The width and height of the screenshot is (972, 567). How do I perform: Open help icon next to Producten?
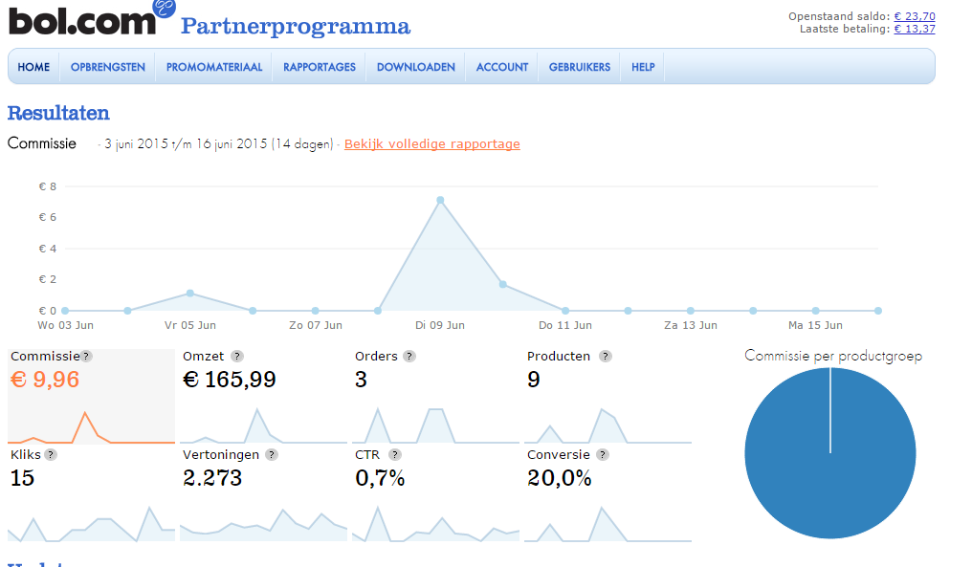tap(606, 357)
